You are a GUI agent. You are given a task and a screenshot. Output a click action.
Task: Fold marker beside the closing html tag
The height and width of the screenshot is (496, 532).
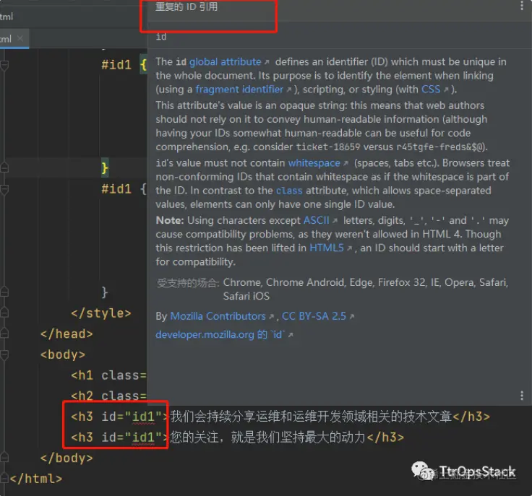tap(4, 478)
